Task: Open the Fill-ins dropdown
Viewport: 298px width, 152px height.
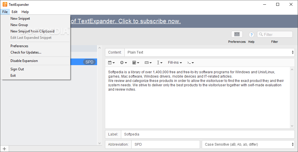Action: 175,63
